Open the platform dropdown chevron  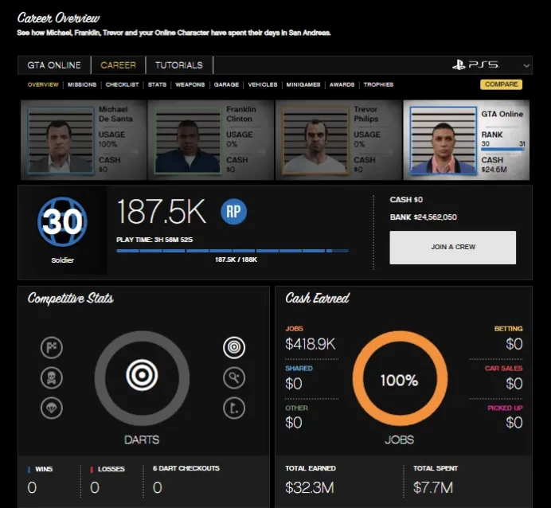526,66
